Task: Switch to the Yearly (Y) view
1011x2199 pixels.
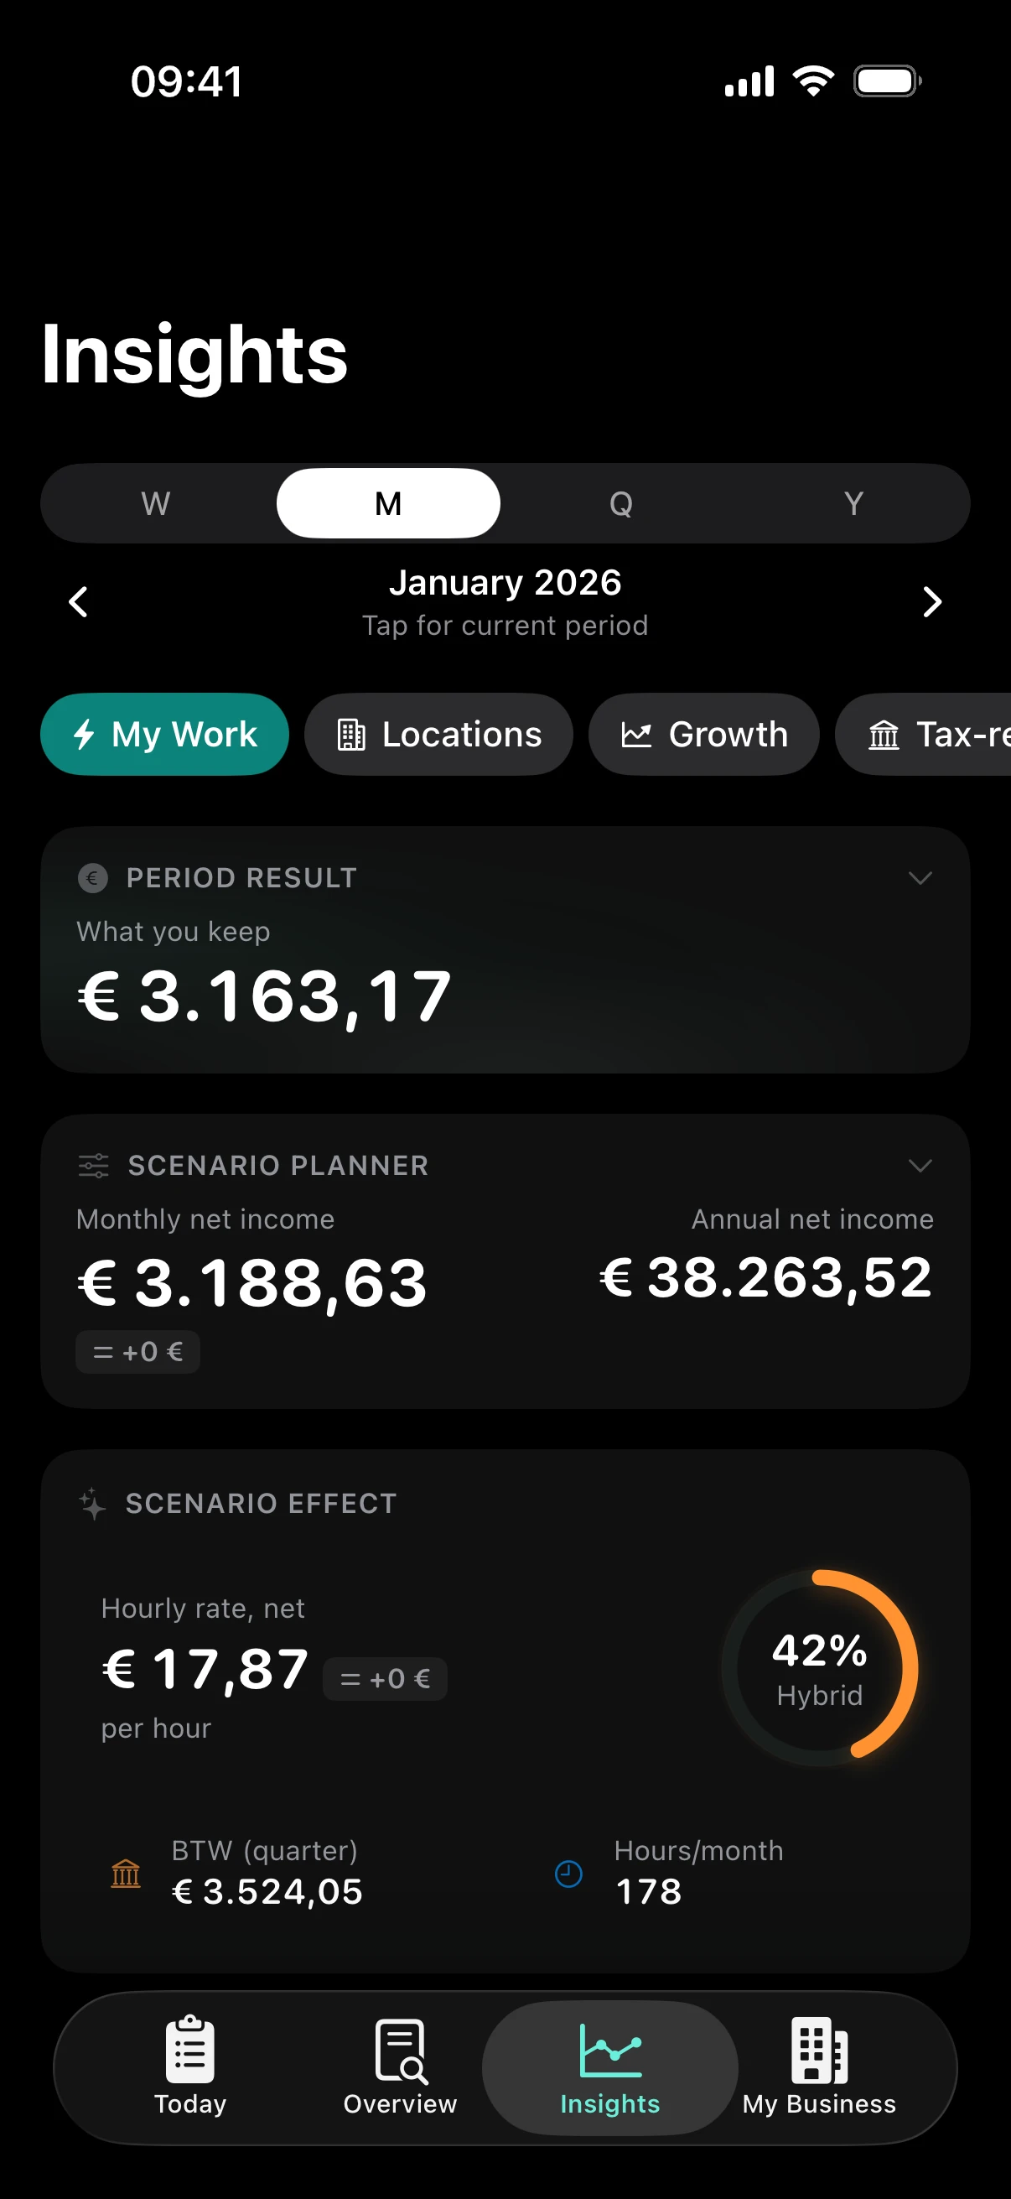Action: (853, 503)
